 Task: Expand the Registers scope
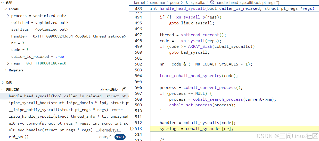(x=6, y=70)
